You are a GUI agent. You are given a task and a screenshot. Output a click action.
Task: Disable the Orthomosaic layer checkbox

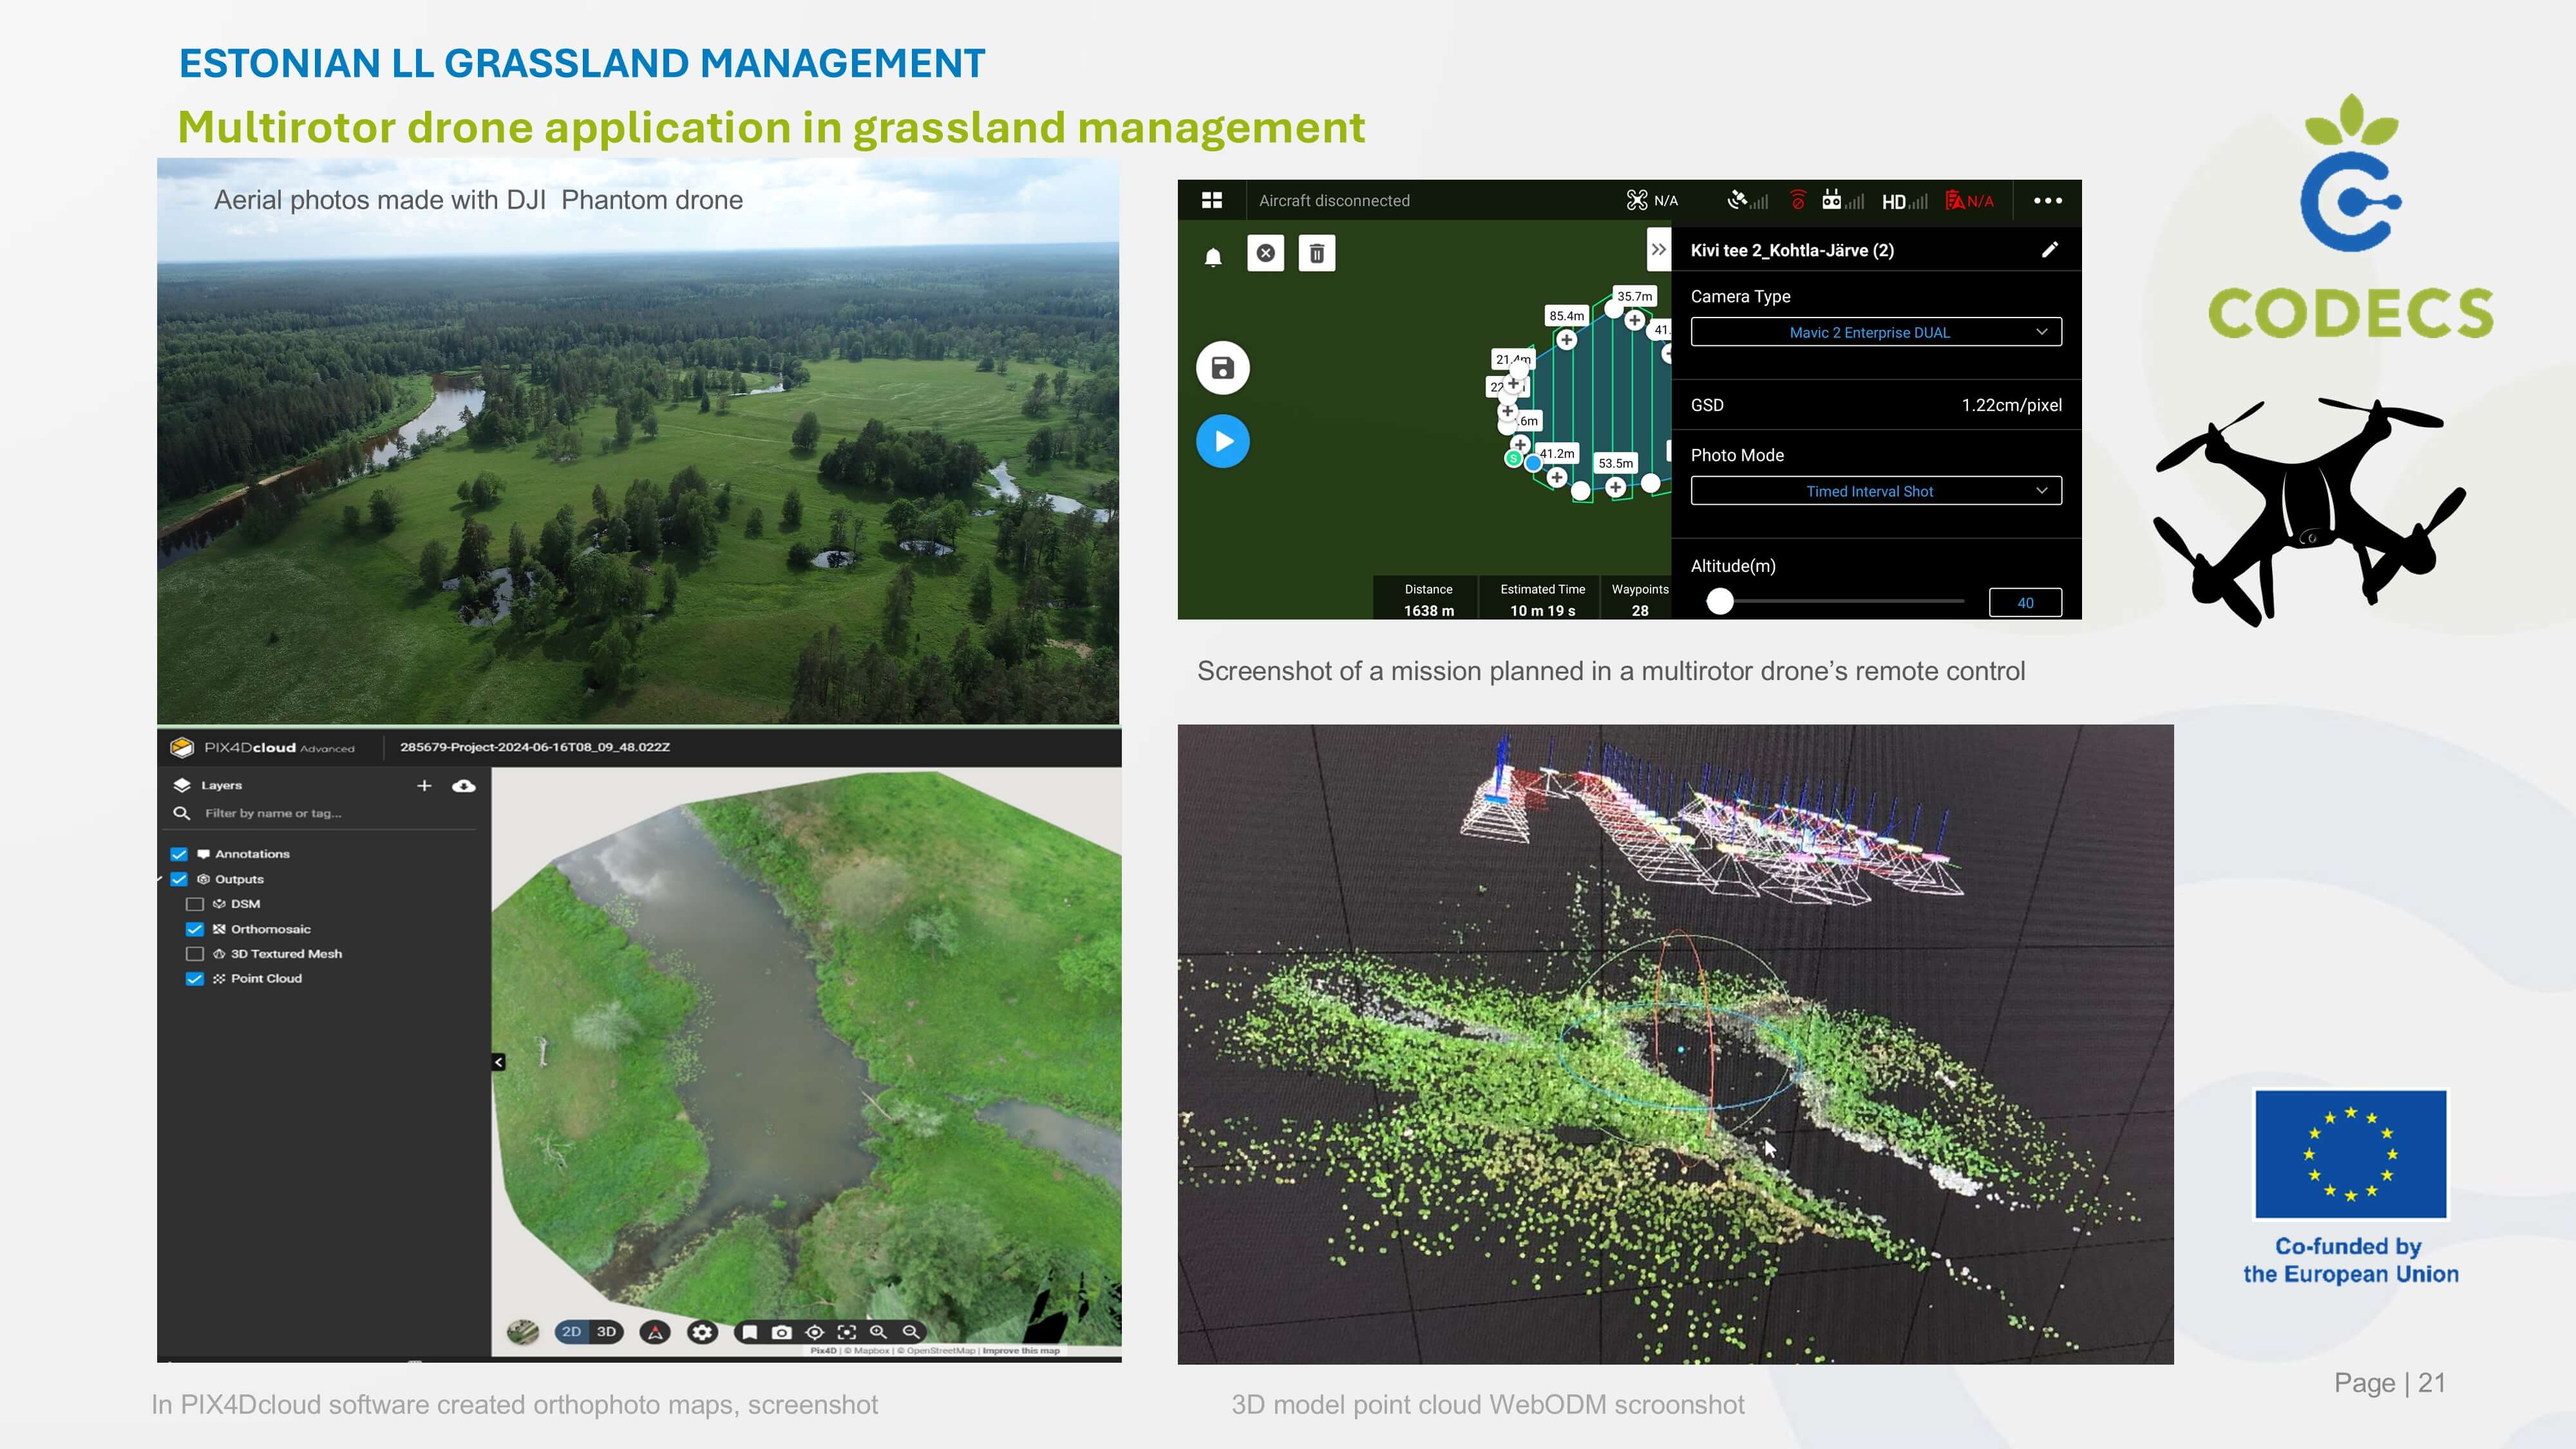point(195,929)
